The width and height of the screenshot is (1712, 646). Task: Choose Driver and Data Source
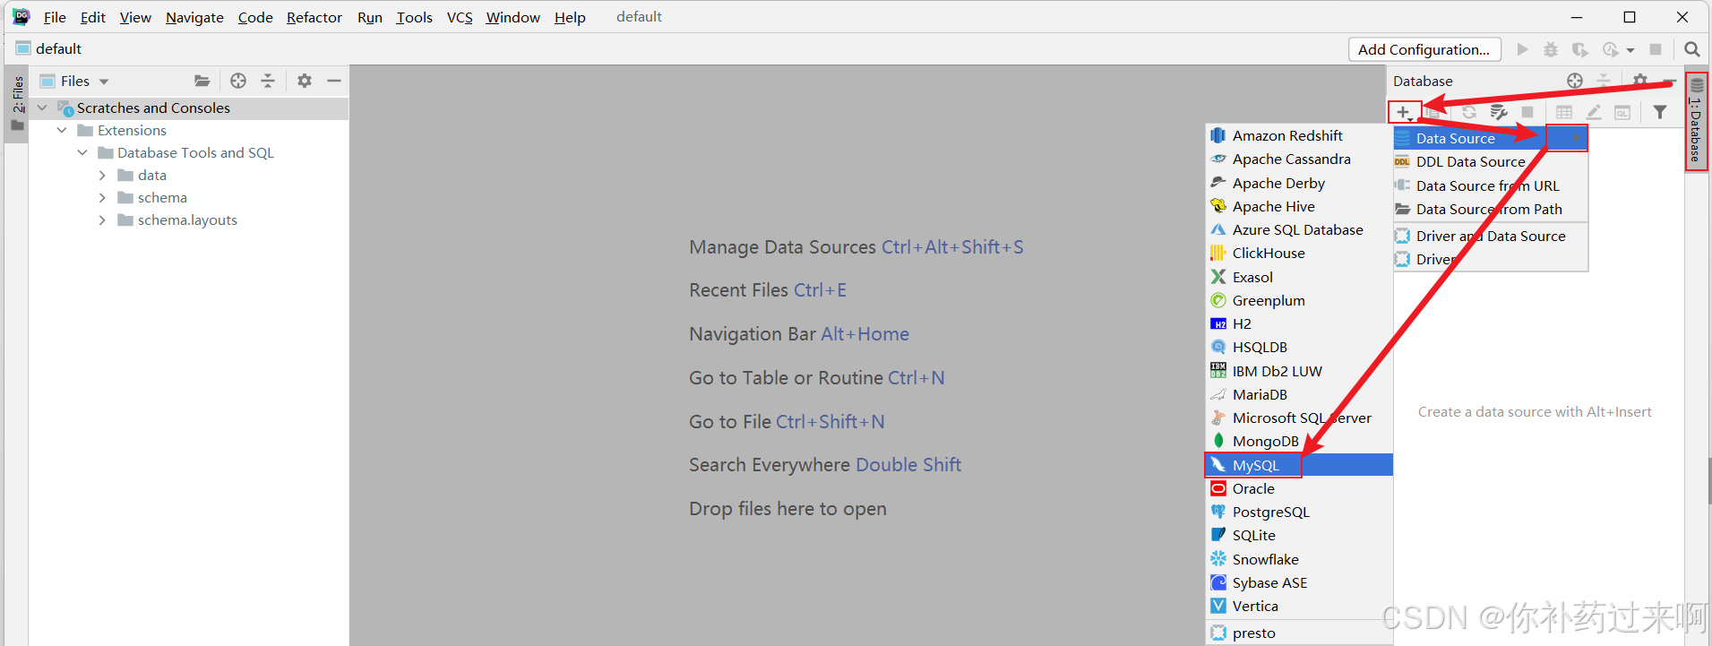tap(1491, 236)
